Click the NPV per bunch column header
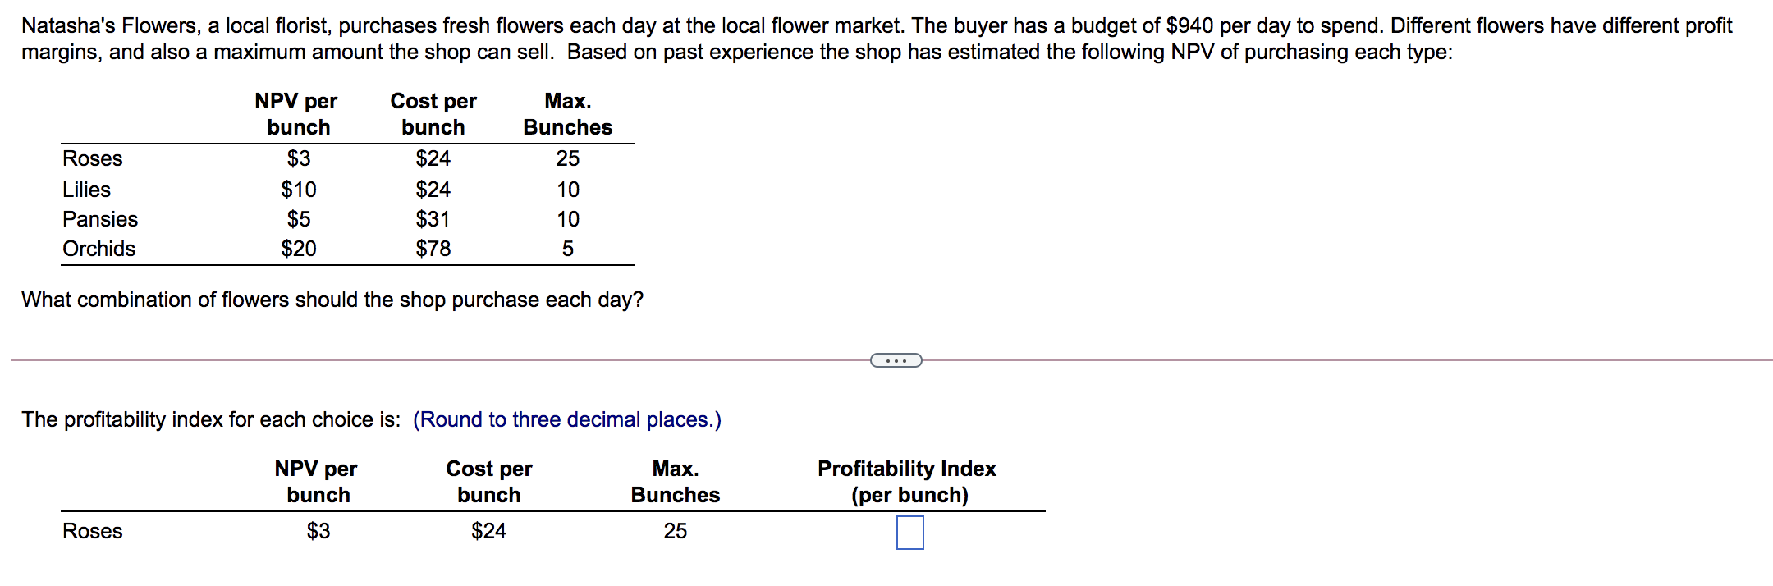The width and height of the screenshot is (1773, 586). [x=296, y=113]
